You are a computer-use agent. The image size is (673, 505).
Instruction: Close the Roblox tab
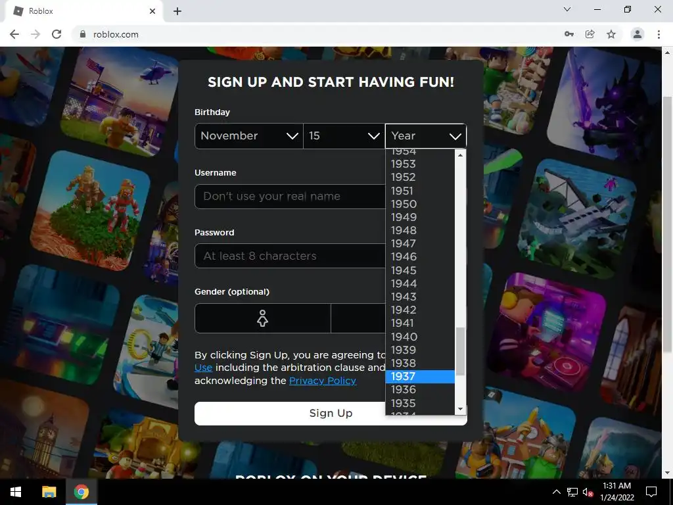pos(152,11)
